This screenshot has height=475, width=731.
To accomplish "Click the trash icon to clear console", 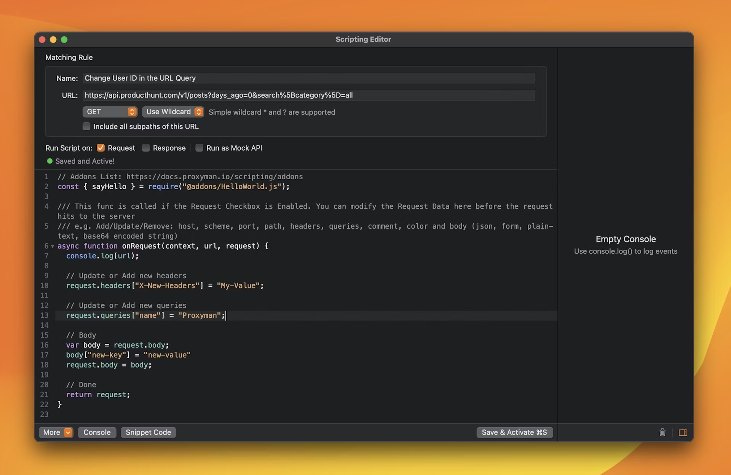I will 662,432.
